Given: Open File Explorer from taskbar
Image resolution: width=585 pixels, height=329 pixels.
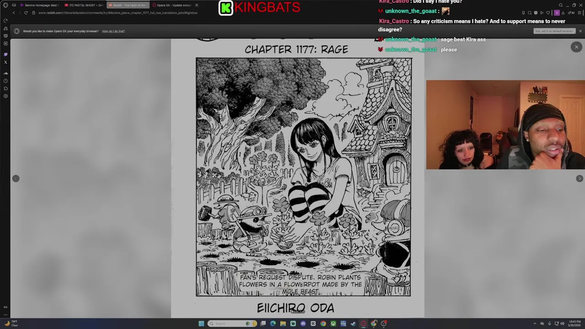Looking at the screenshot, I should coord(283,324).
